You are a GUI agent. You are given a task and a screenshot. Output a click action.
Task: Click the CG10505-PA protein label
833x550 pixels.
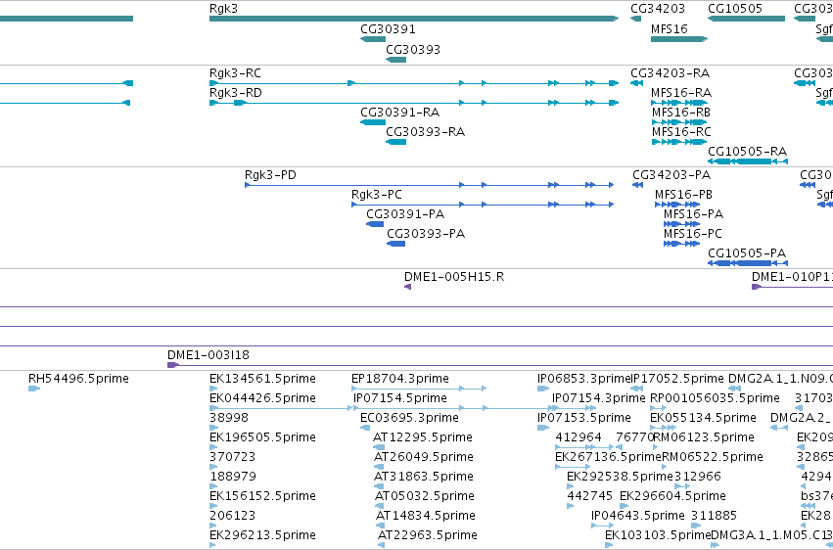(747, 253)
